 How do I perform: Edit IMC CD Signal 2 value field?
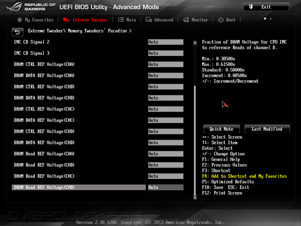tap(166, 42)
